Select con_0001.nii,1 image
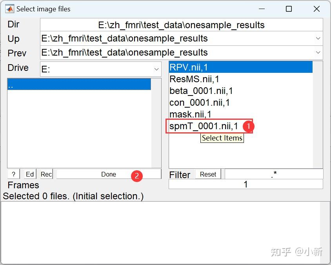The height and width of the screenshot is (265, 331). [x=200, y=103]
